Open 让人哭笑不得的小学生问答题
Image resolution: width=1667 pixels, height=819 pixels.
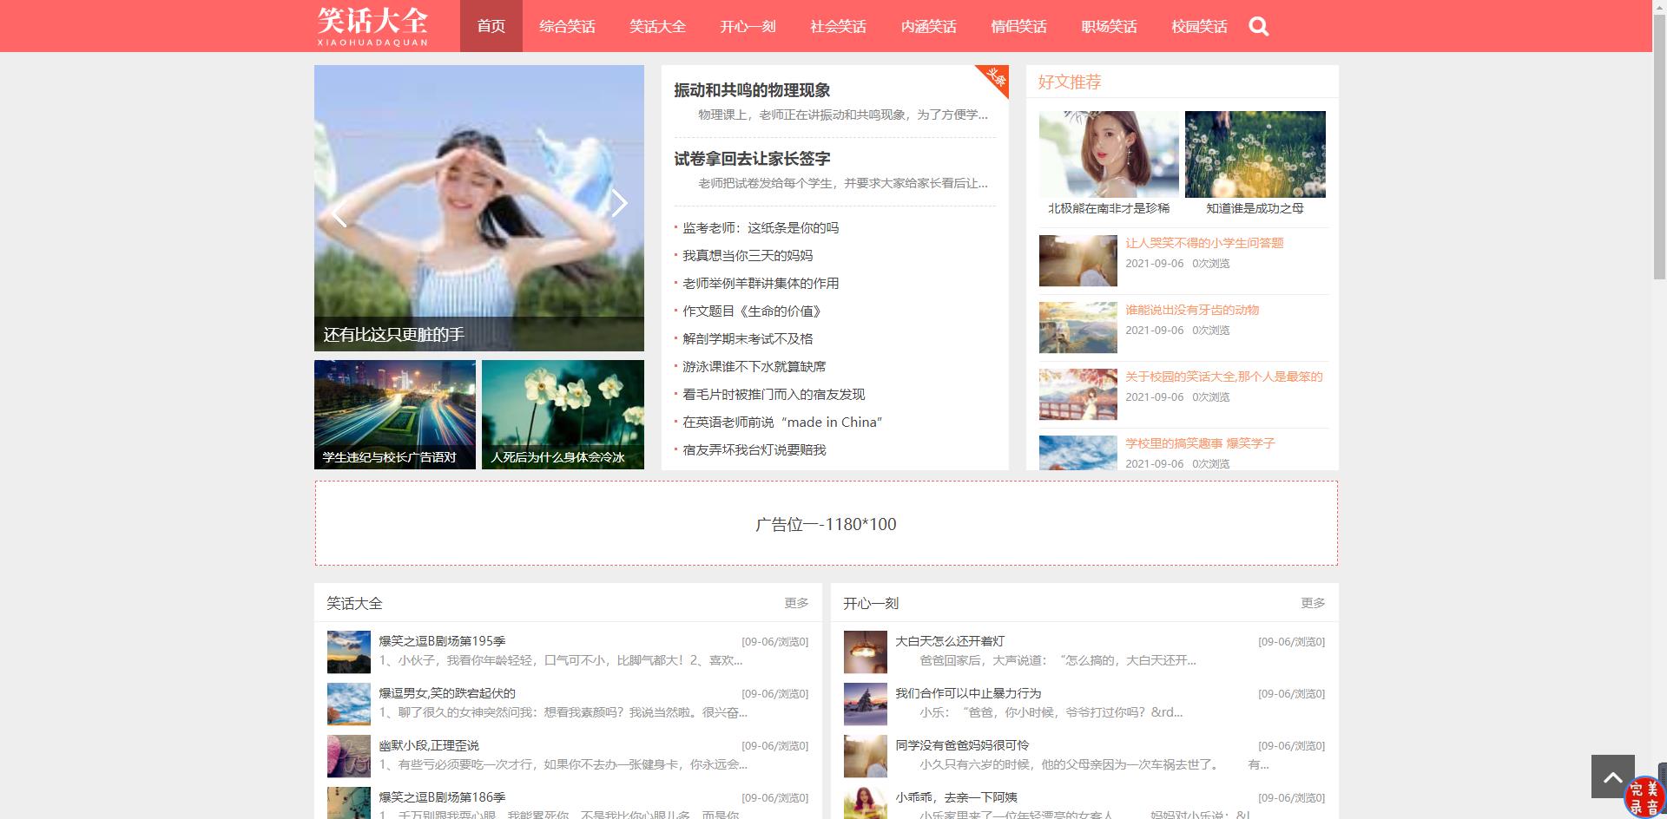coord(1204,243)
